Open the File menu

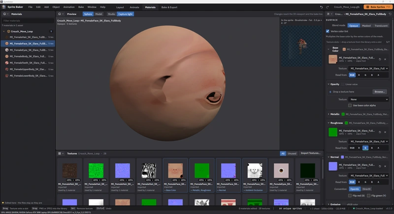tap(30, 7)
